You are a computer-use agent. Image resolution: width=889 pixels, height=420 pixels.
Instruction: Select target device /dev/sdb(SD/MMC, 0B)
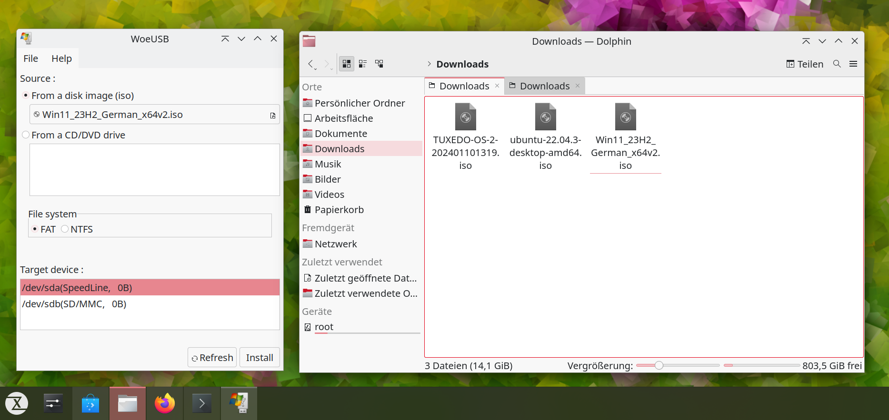tap(150, 304)
